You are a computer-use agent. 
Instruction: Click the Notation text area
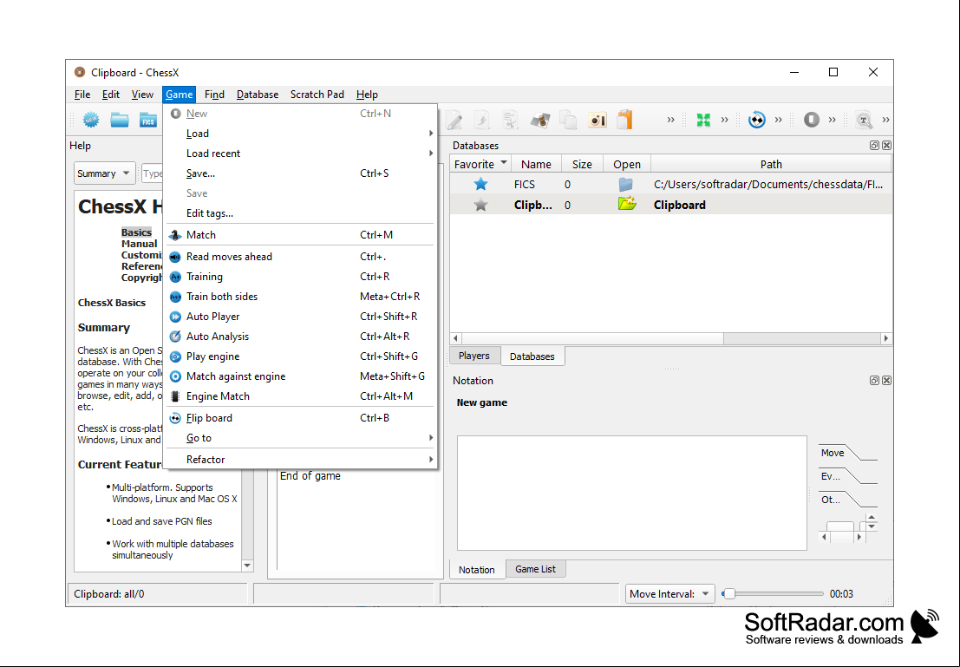(632, 493)
